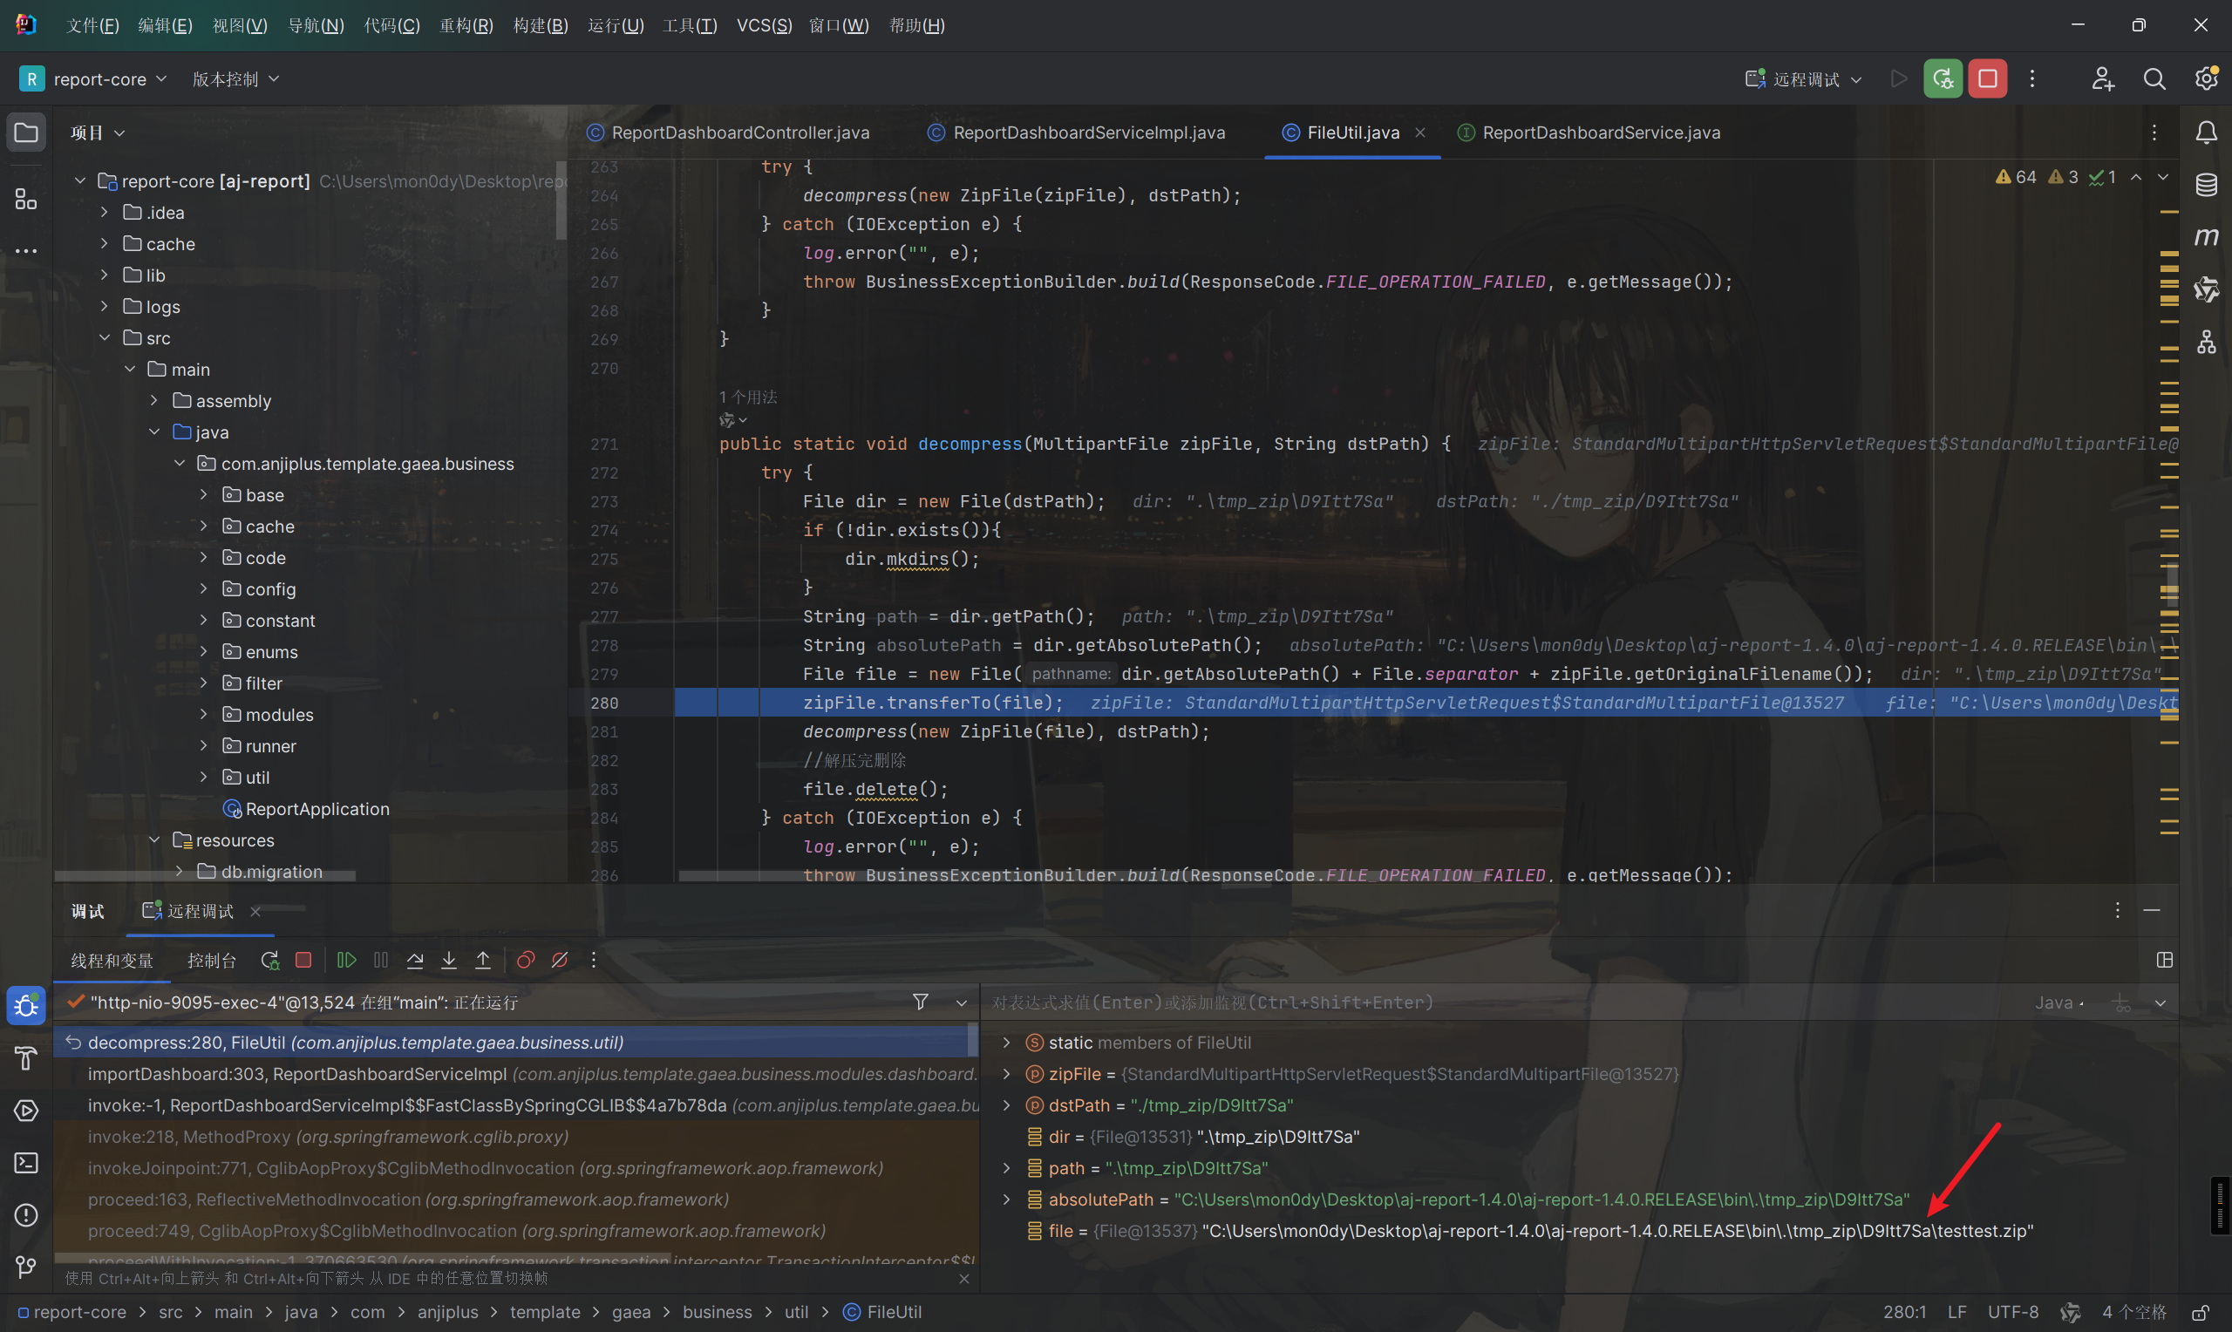This screenshot has height=1332, width=2232.
Task: Open the Structure tool window icon
Action: click(x=26, y=200)
